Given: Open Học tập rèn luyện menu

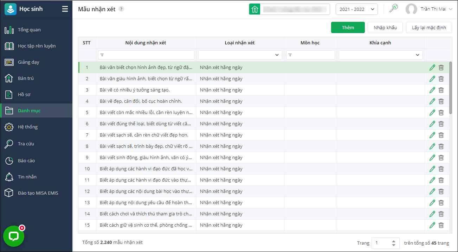Looking at the screenshot, I should tap(36, 46).
